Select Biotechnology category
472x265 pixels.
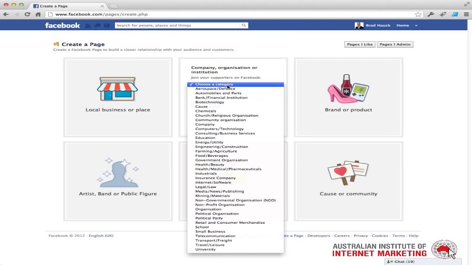click(235, 102)
